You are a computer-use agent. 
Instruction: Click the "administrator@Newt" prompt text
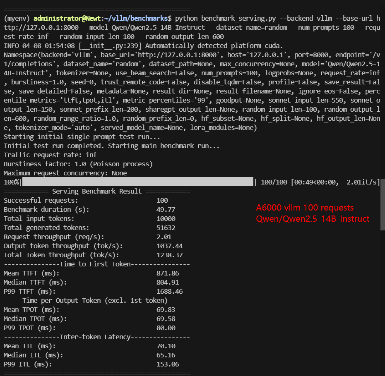(x=67, y=18)
